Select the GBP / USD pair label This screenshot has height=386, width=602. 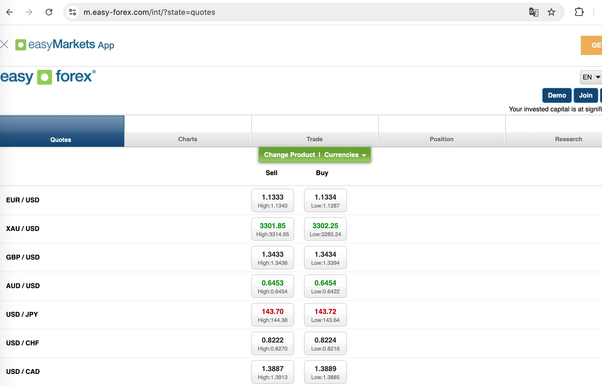23,257
